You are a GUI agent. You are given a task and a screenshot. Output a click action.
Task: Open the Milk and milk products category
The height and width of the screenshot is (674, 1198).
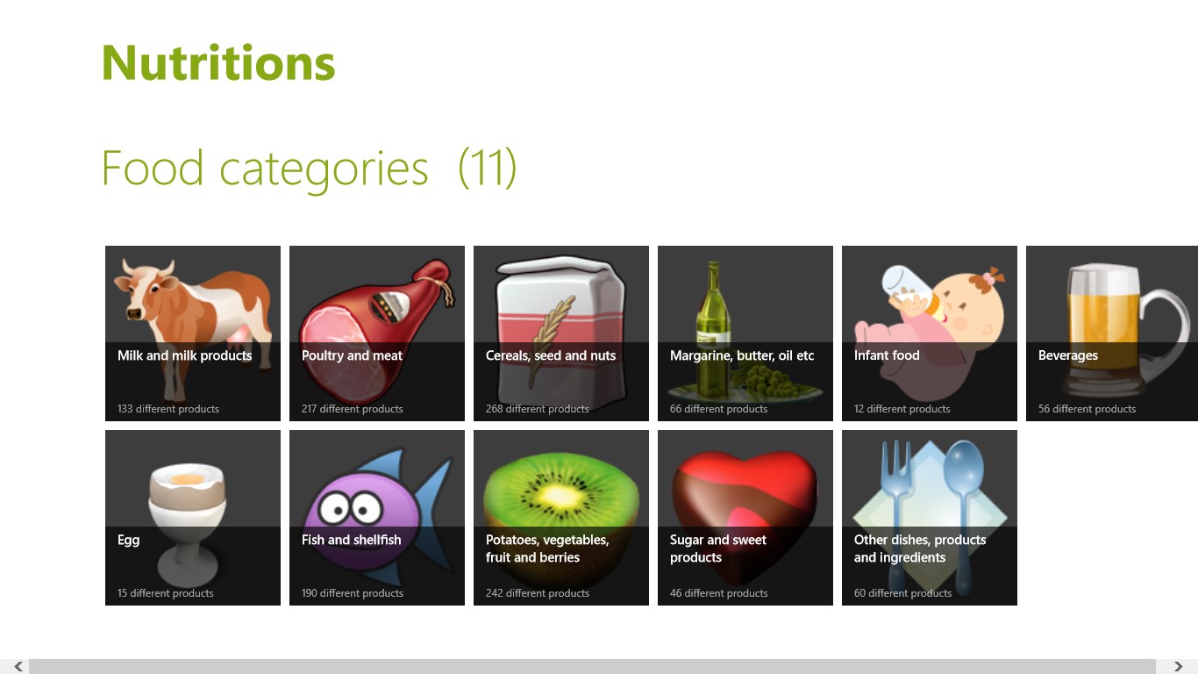click(x=192, y=333)
